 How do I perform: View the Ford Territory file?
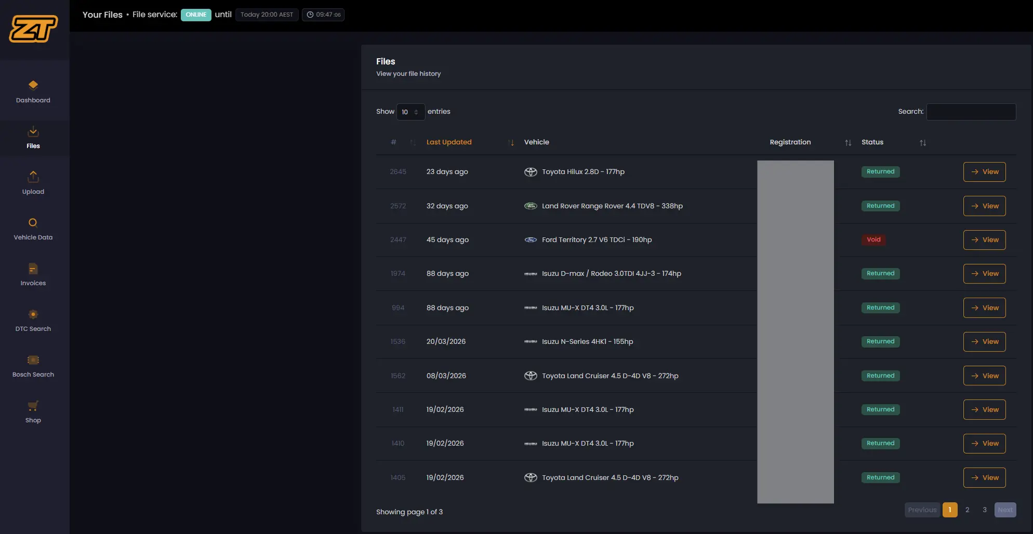984,240
